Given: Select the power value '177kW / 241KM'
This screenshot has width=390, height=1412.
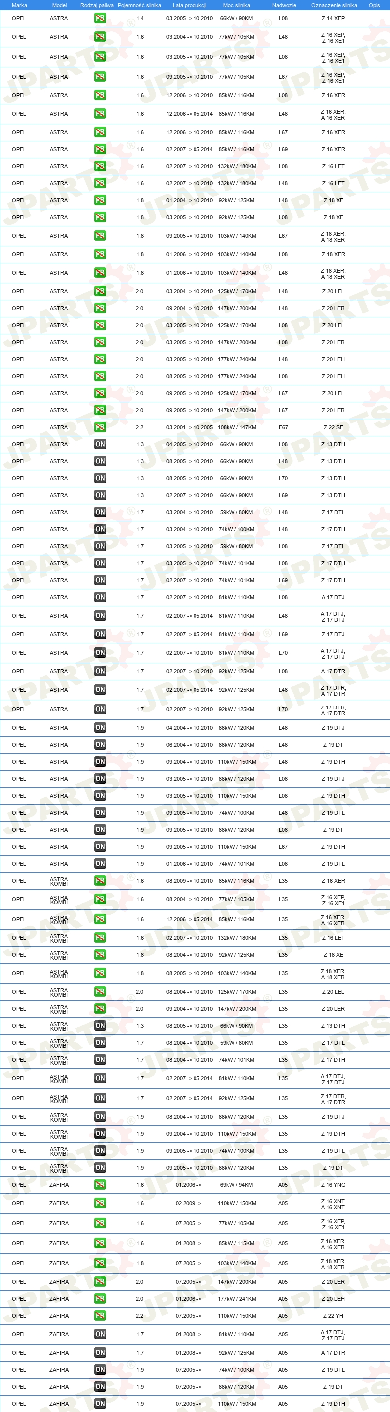Looking at the screenshot, I should tap(236, 1299).
